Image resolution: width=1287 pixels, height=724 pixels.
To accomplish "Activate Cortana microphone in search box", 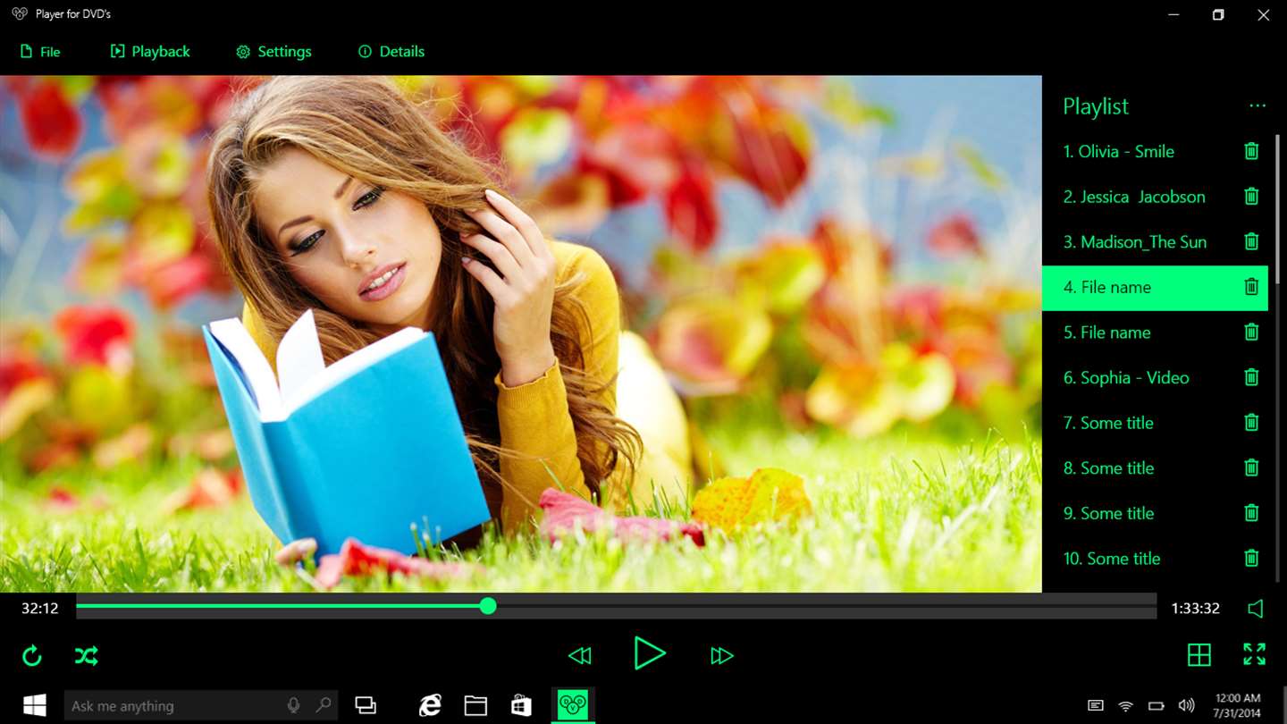I will (x=293, y=705).
